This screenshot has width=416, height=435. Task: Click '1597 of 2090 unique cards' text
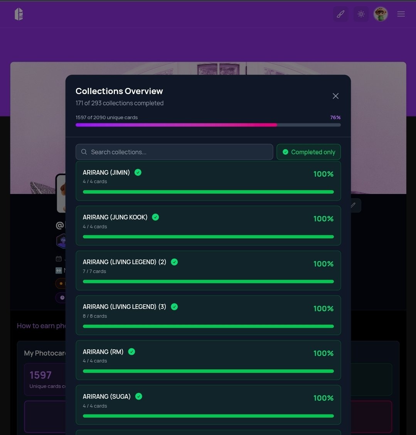[x=106, y=117]
